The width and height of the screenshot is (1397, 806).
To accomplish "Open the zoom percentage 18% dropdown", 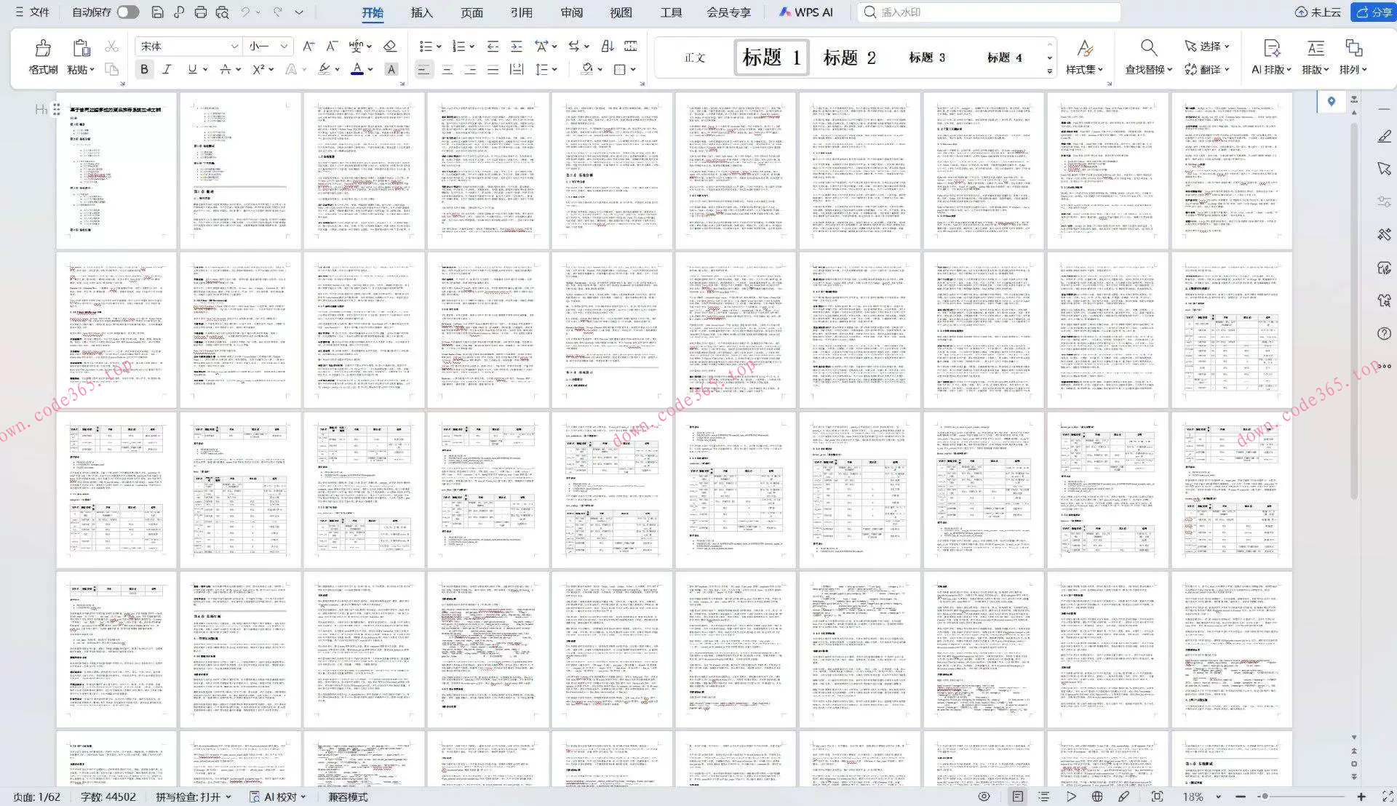I will (1218, 797).
